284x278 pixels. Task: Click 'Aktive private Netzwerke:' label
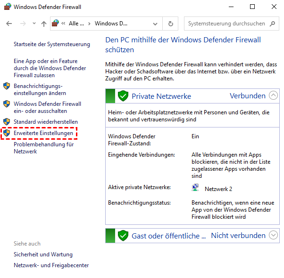click(139, 187)
